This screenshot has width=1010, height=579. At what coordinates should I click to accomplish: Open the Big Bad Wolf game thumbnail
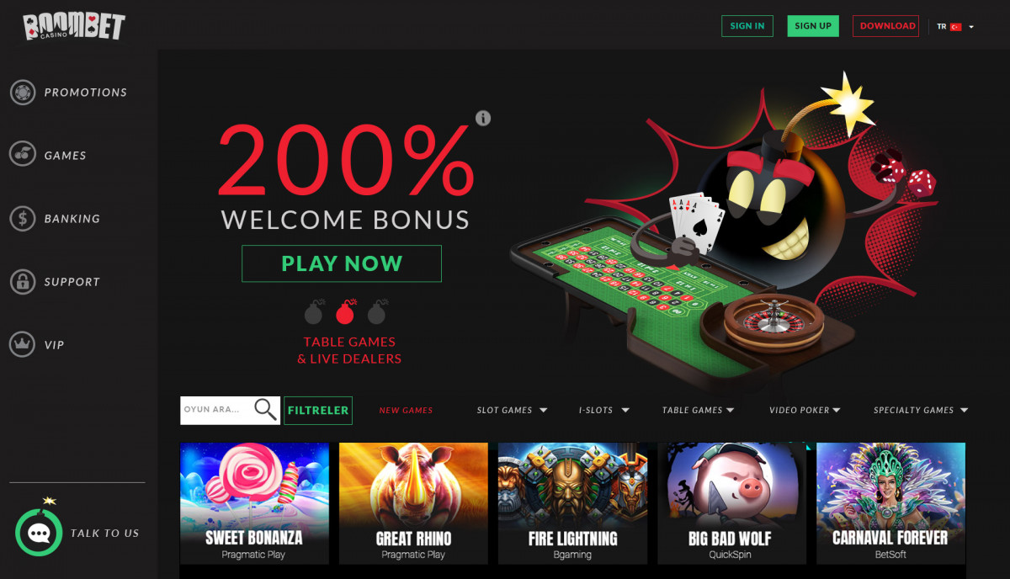click(x=728, y=503)
